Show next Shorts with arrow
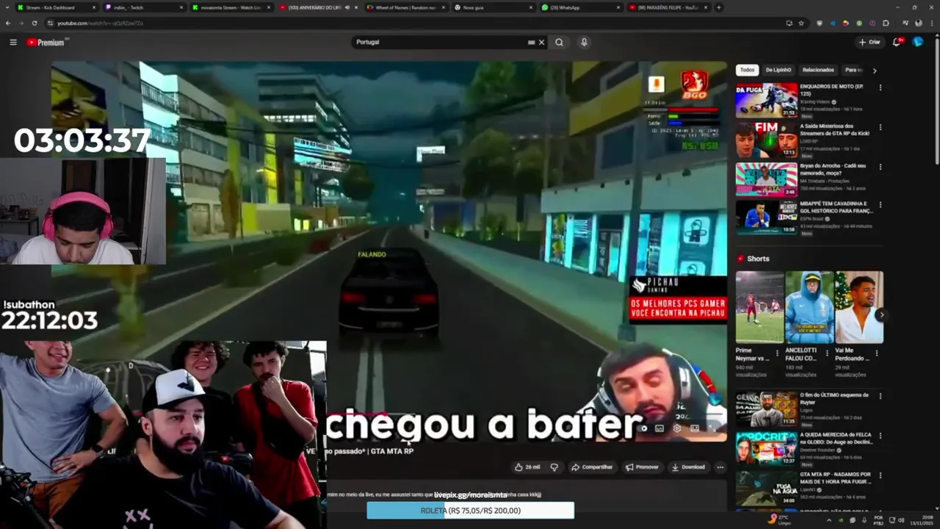This screenshot has height=529, width=940. [881, 315]
